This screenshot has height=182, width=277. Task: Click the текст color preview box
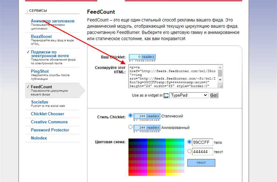pyautogui.click(x=201, y=162)
